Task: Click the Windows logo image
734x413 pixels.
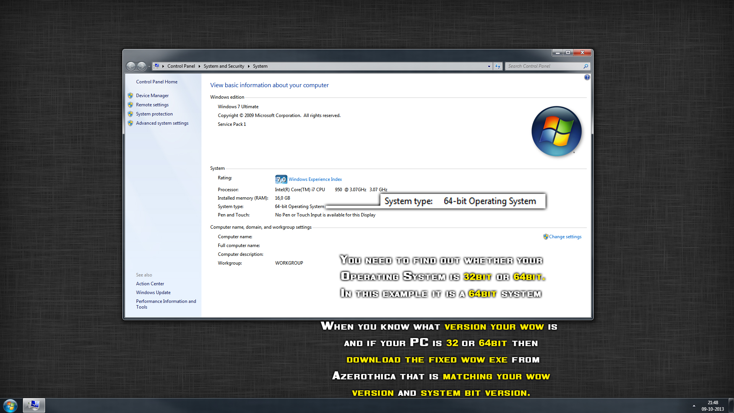Action: (x=557, y=131)
